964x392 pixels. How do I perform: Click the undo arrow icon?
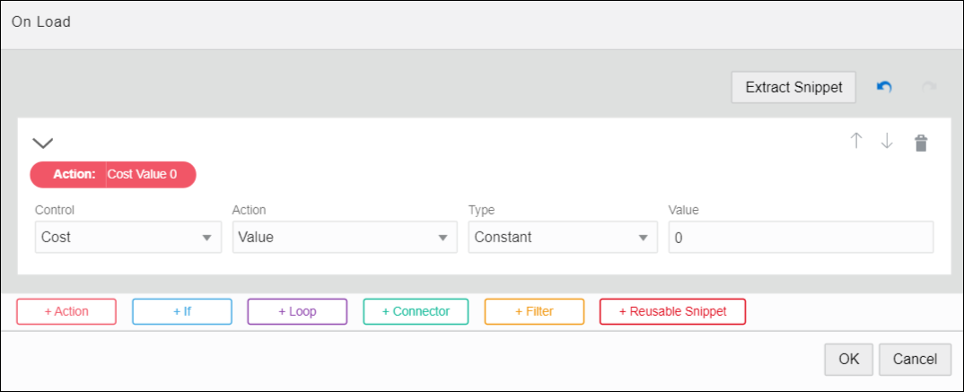tap(884, 87)
